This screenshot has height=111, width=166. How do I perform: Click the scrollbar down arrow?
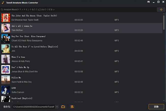click(164, 101)
